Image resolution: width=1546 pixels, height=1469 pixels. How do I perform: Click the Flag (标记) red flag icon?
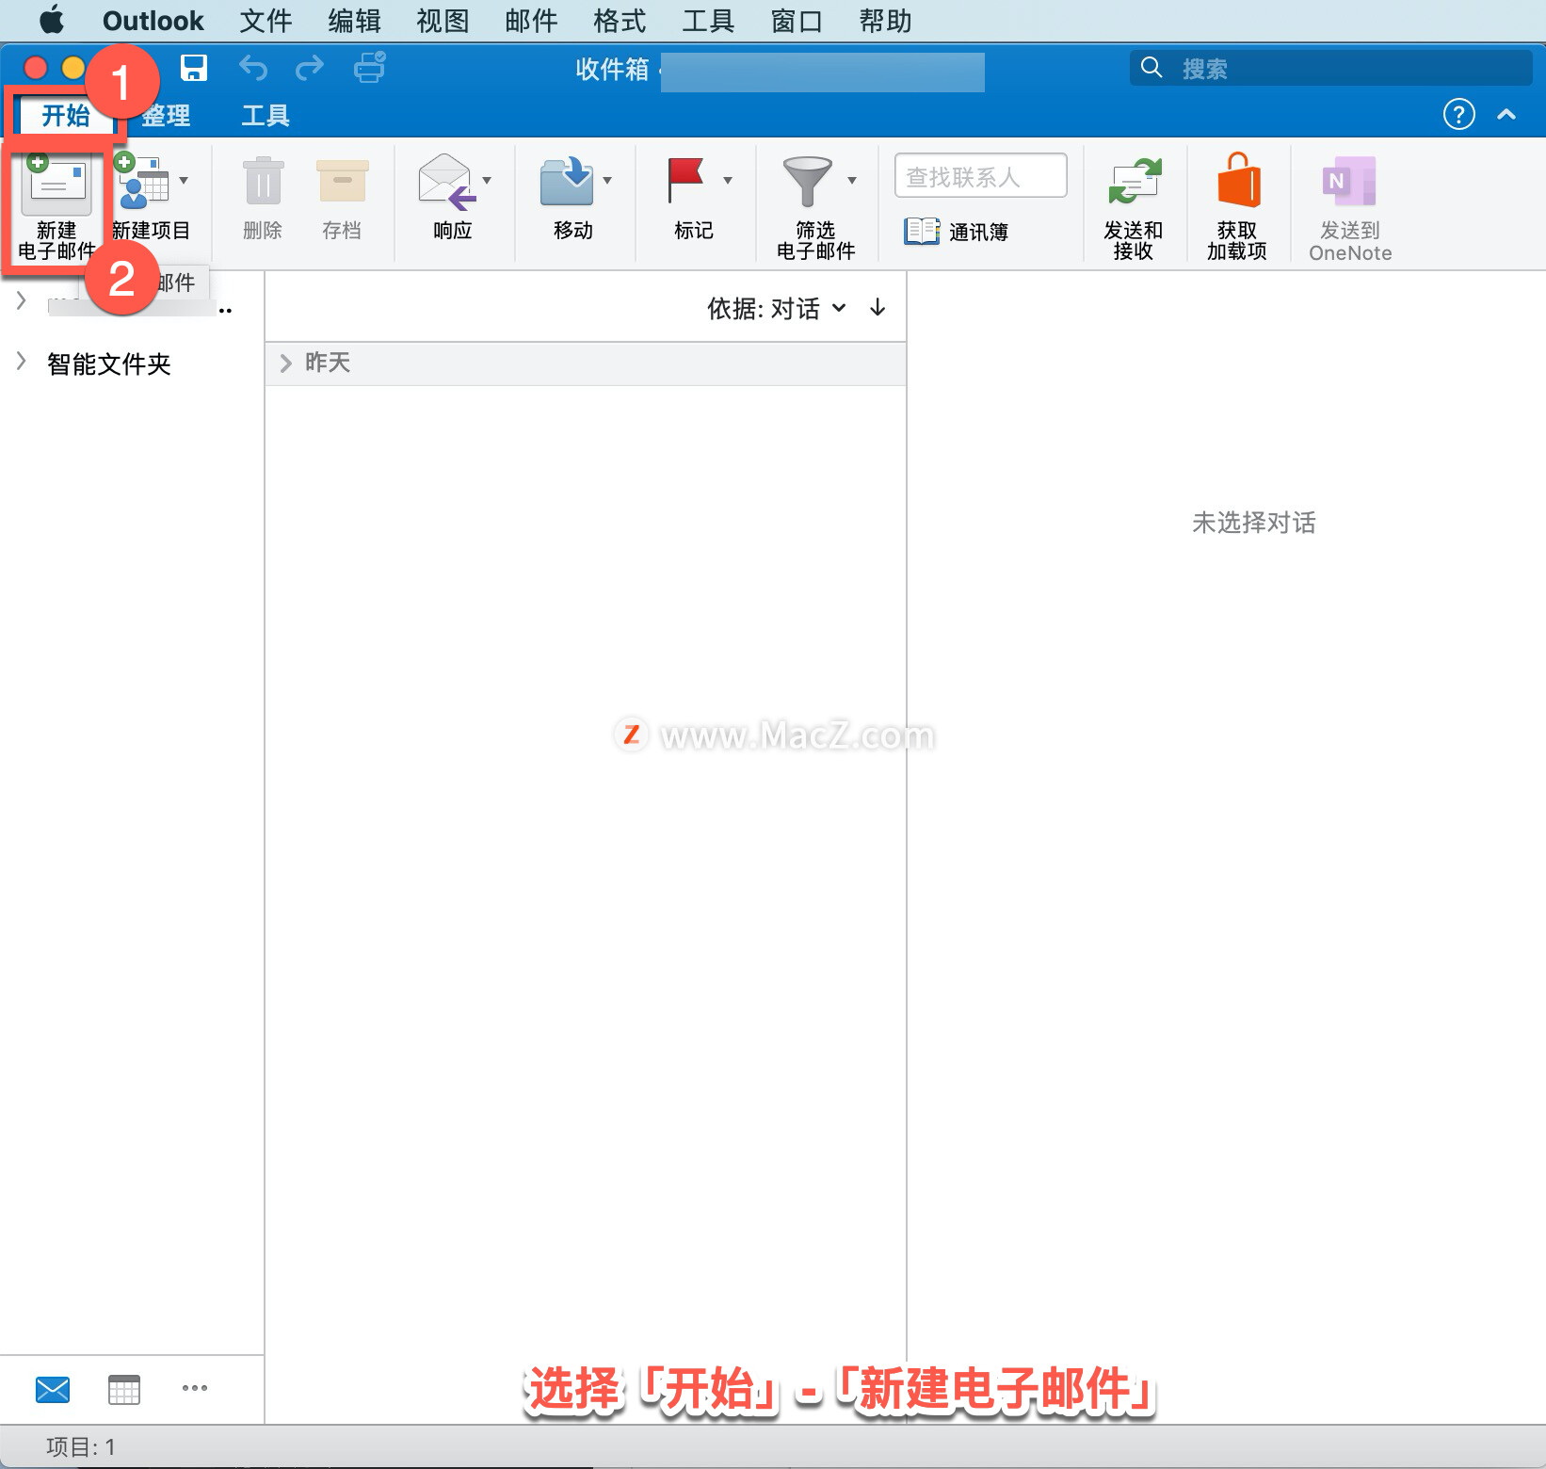point(685,181)
